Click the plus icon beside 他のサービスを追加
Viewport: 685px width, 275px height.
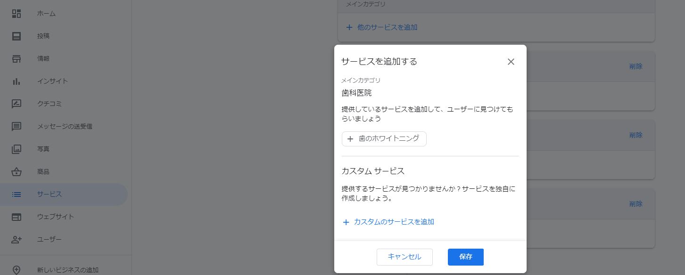coord(349,27)
